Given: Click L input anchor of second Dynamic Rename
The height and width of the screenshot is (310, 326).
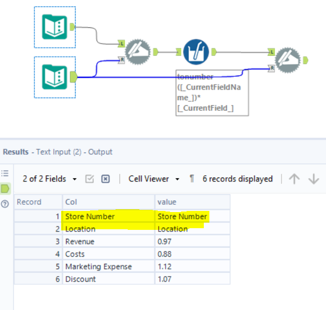Looking at the screenshot, I should pyautogui.click(x=272, y=52).
